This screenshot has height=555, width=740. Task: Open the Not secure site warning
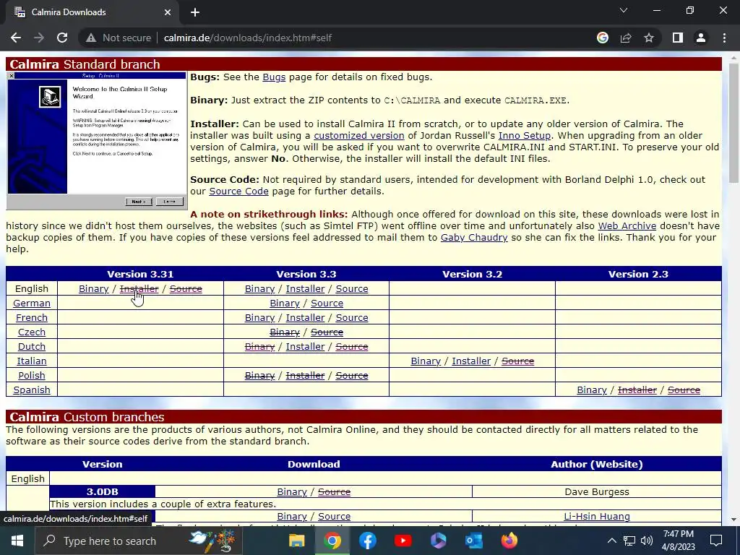(x=119, y=38)
